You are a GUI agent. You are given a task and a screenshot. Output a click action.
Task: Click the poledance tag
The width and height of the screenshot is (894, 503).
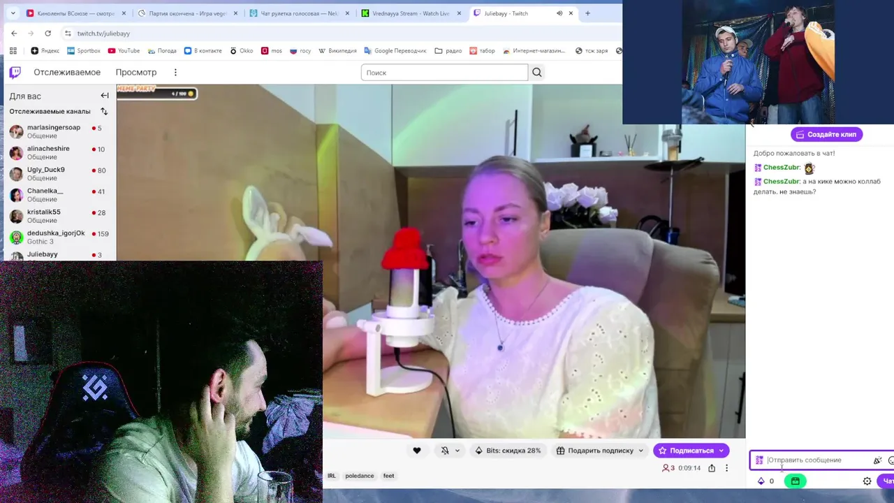[360, 476]
